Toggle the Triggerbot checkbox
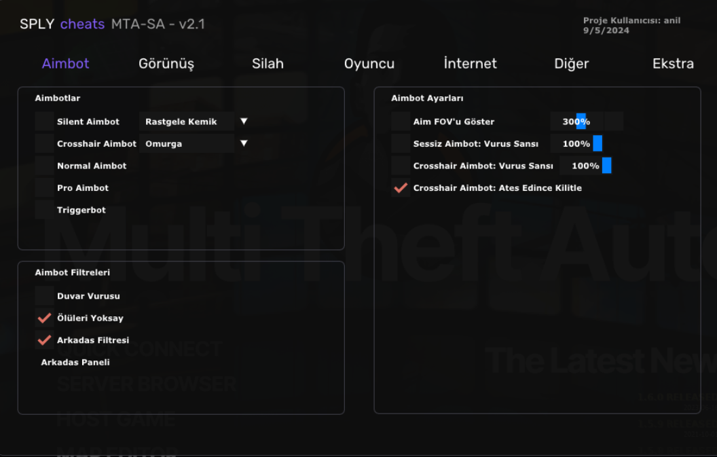The height and width of the screenshot is (457, 717). click(44, 210)
